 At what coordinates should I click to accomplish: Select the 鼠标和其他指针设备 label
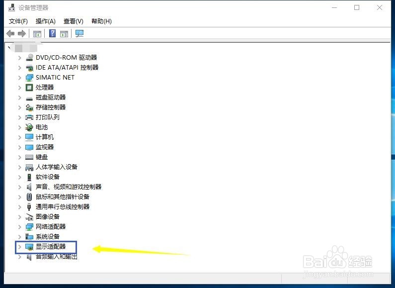coord(63,196)
